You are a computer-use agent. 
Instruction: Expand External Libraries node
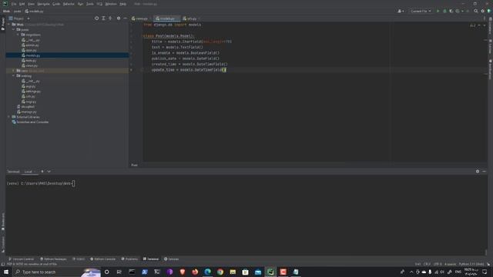9,117
